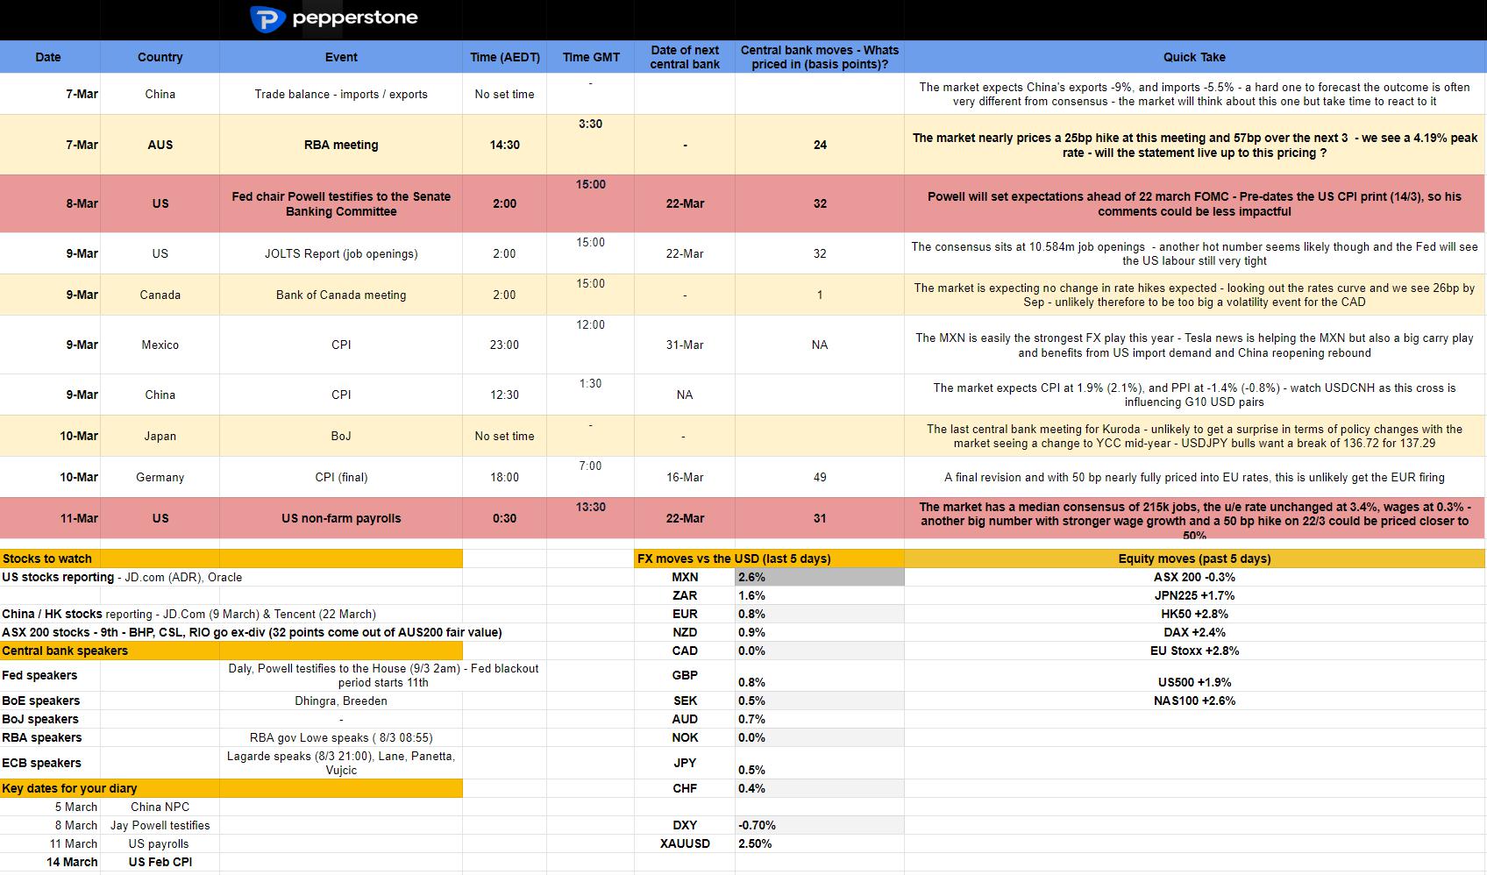This screenshot has height=875, width=1487.
Task: Select the 'Jay Powell testifies' diary entry
Action: (x=160, y=825)
